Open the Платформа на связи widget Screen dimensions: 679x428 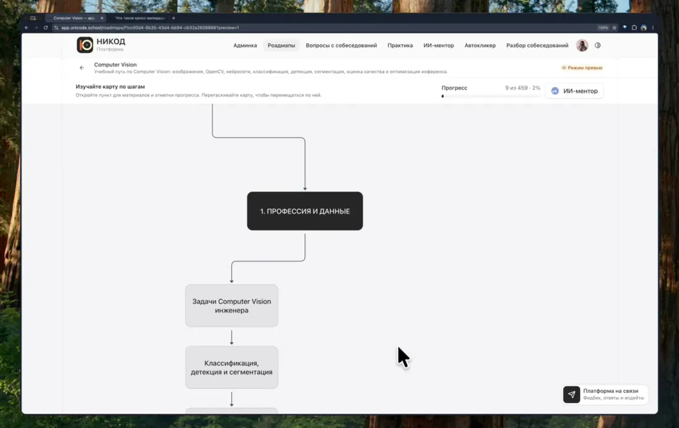606,394
